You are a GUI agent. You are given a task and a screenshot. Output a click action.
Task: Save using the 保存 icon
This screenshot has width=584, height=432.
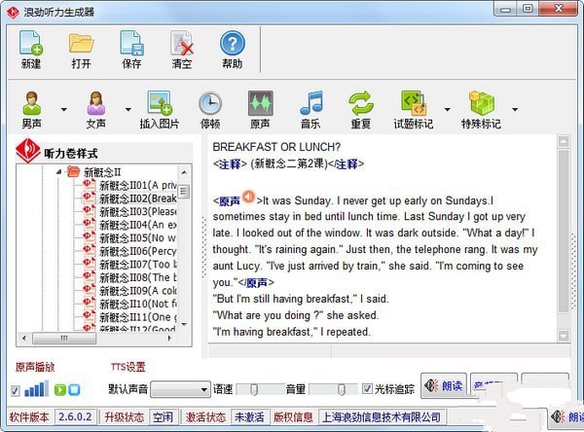click(131, 45)
